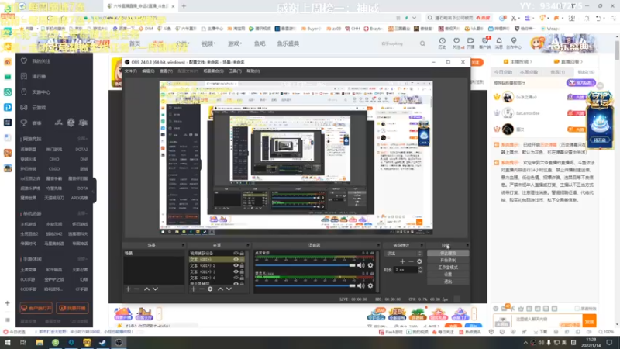Open the Windows Start menu
Viewport: 620px width, 349px height.
(x=8, y=342)
